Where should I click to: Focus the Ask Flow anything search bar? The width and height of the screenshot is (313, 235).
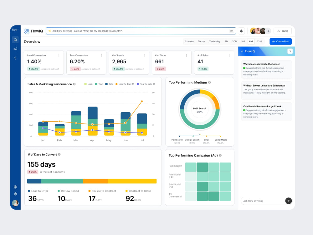coord(141,31)
